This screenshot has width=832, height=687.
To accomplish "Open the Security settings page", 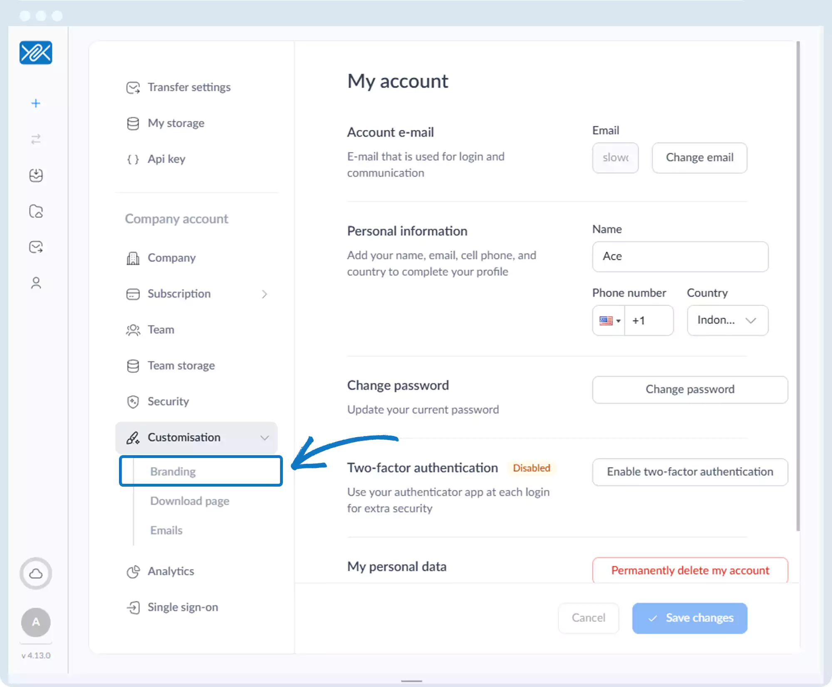I will 168,401.
